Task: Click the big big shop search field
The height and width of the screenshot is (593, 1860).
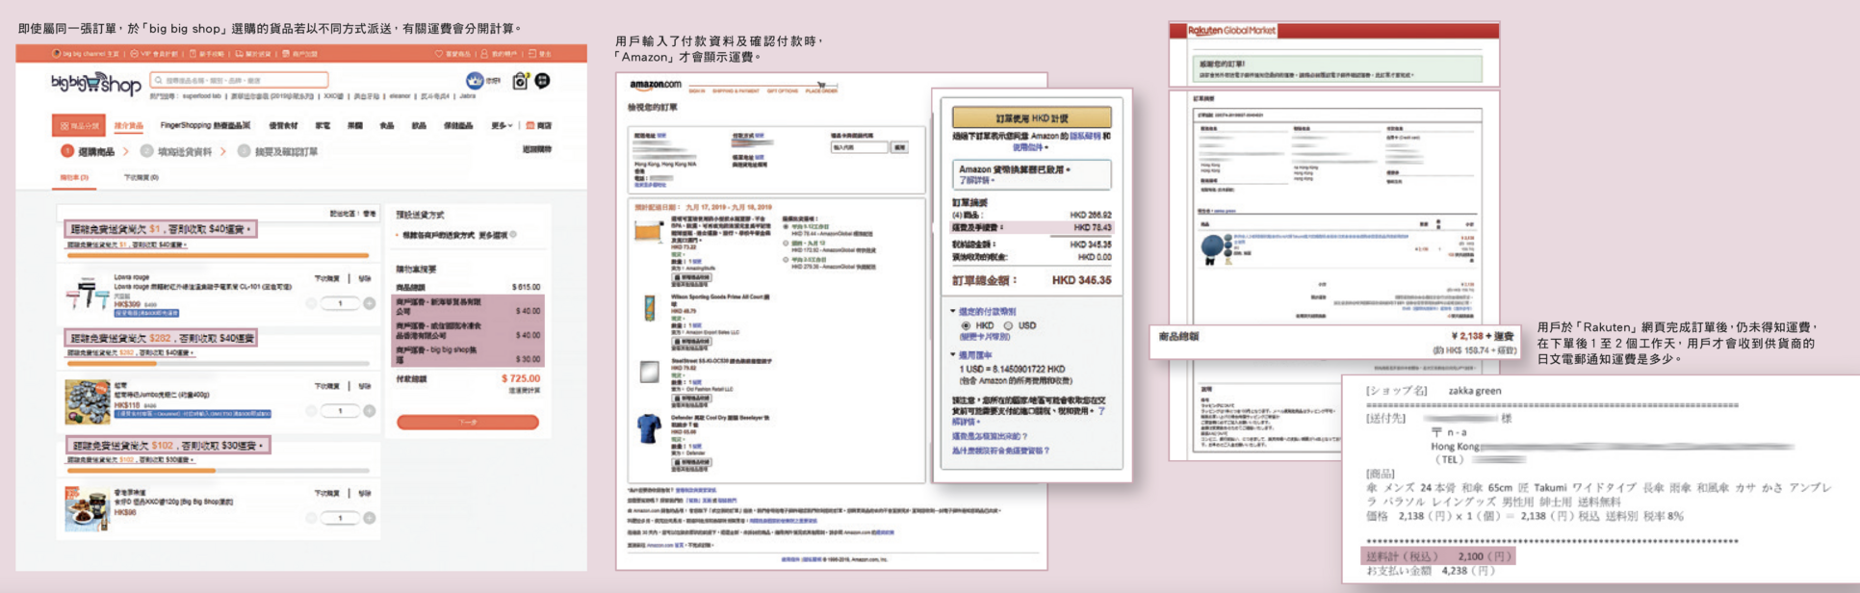Action: tap(239, 80)
